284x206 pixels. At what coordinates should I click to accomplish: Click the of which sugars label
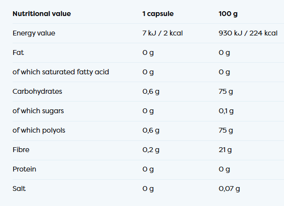click(x=38, y=111)
